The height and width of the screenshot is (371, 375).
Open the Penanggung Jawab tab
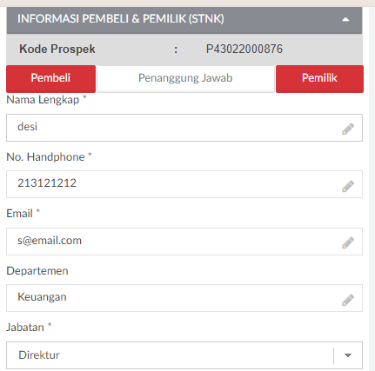pos(185,78)
